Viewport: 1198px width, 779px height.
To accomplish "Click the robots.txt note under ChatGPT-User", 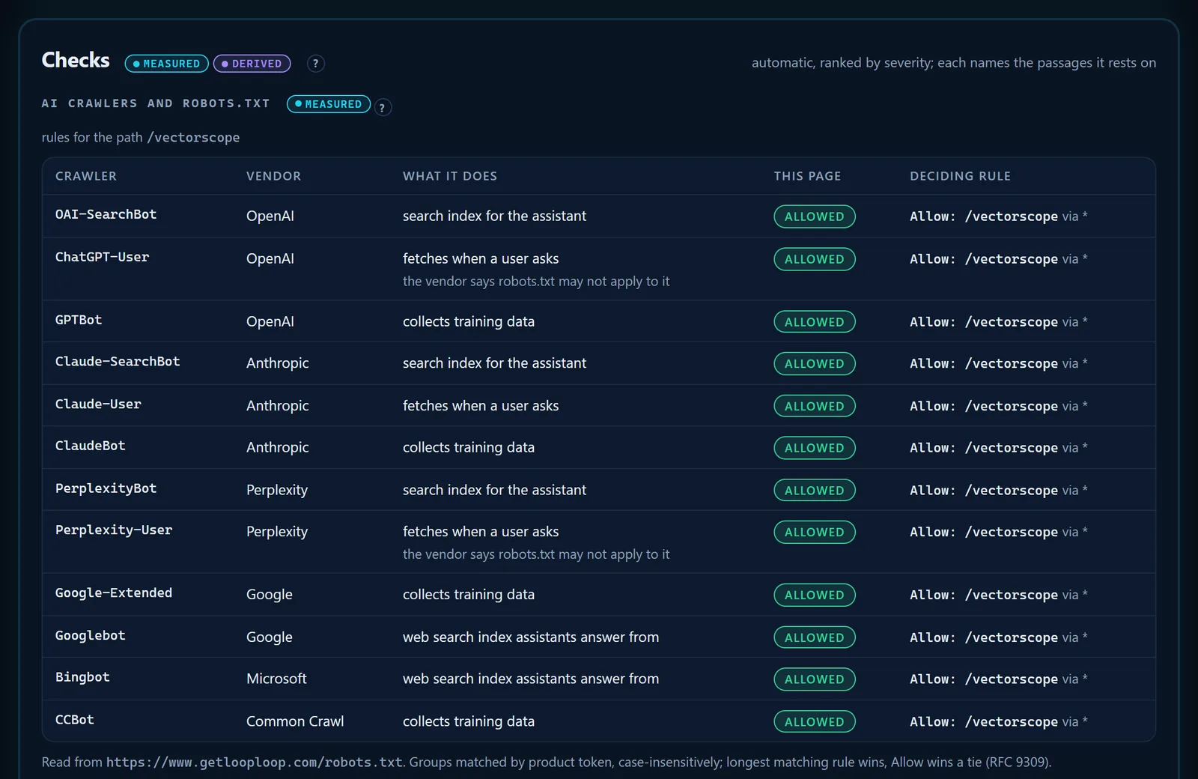I will click(536, 282).
